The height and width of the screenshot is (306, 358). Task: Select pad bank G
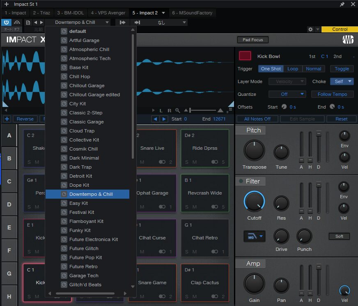click(x=9, y=274)
